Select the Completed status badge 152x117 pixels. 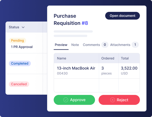tap(20, 63)
